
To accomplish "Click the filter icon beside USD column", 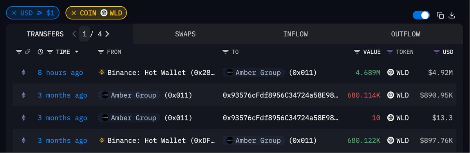I will point(437,52).
